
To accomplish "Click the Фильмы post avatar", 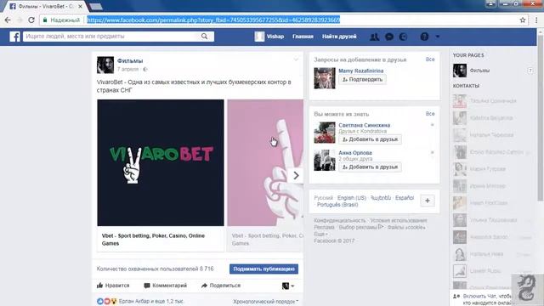I will pos(105,65).
